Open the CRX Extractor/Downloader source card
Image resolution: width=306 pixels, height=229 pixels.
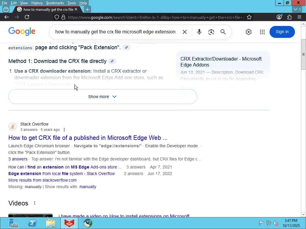tap(223, 68)
